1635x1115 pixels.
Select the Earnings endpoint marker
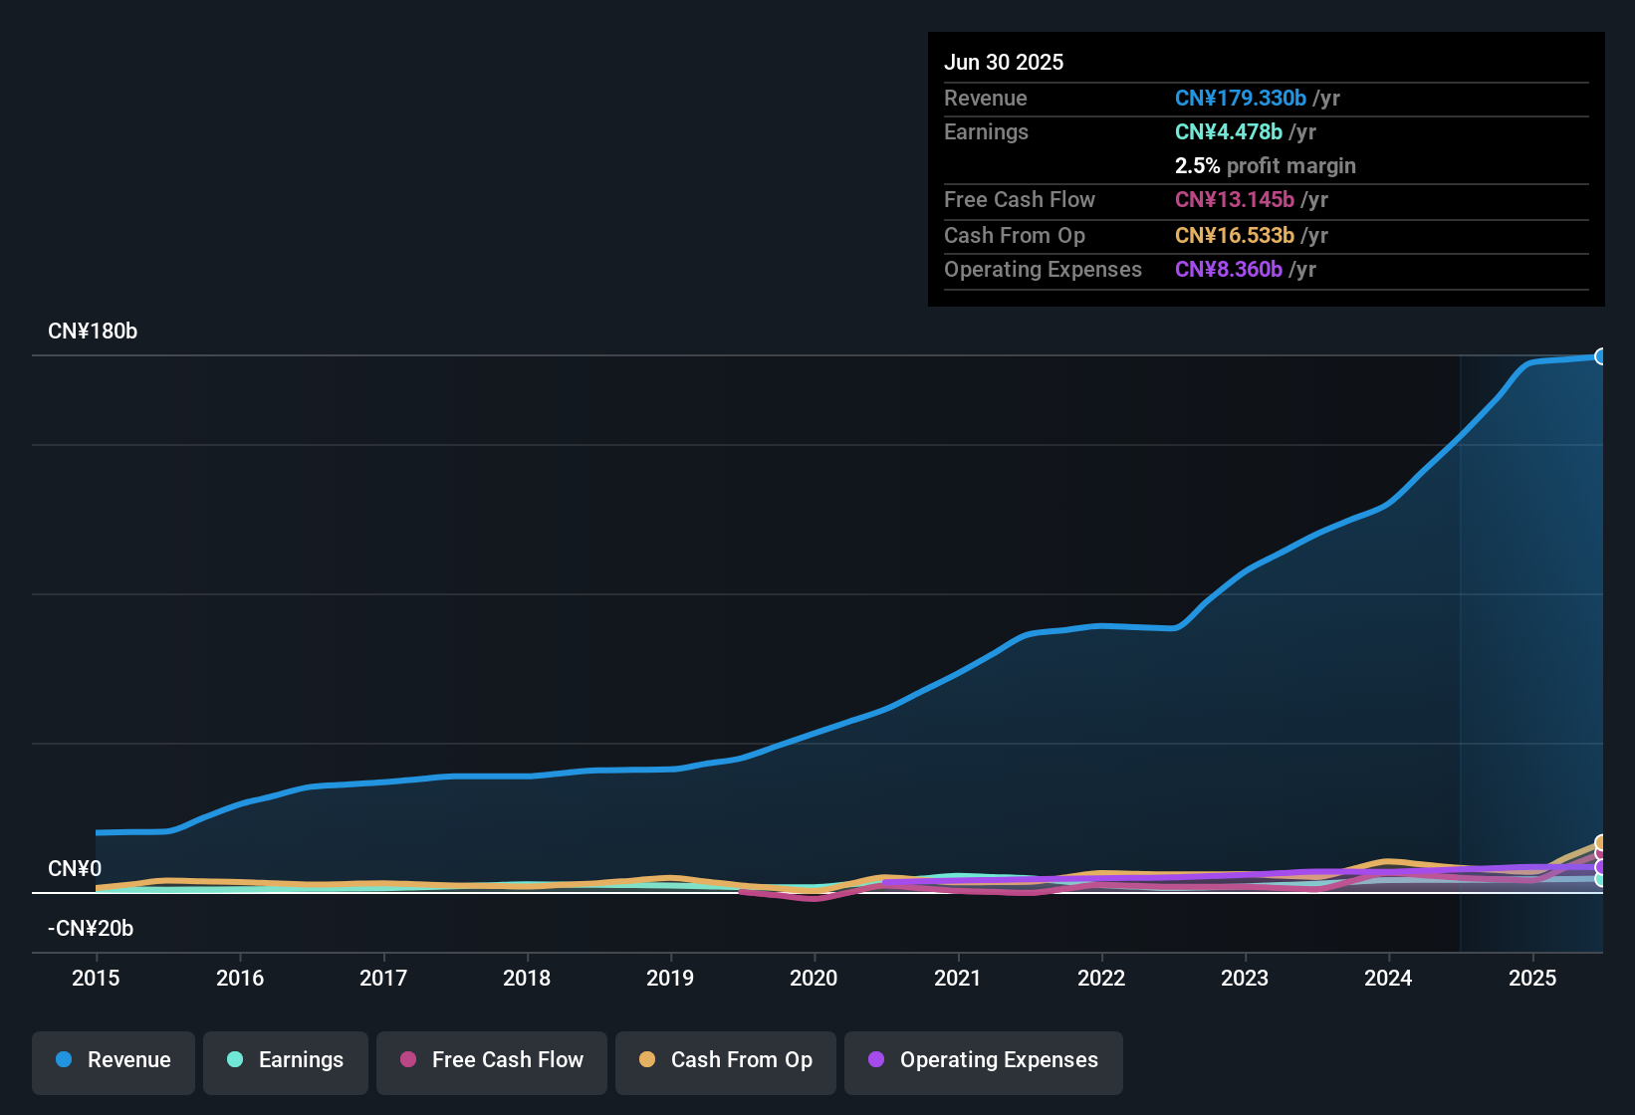[1599, 880]
